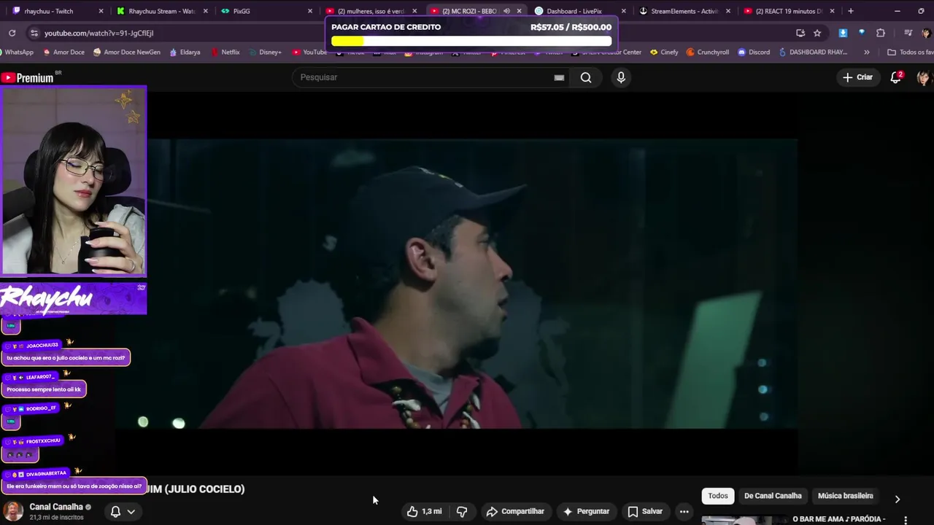Switch to the PixGG tab

[x=266, y=11]
